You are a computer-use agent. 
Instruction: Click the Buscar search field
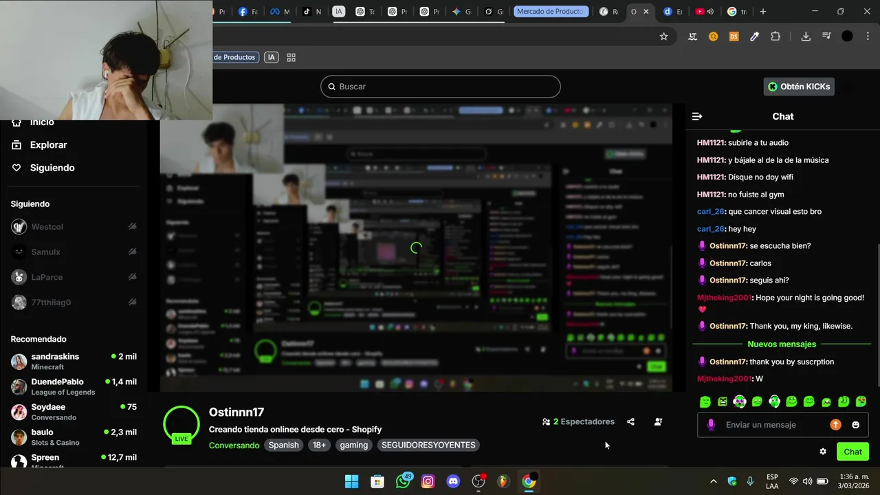[x=440, y=87]
